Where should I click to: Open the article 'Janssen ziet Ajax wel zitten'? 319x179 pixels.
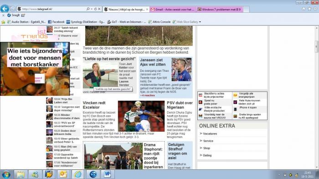pos(153,62)
